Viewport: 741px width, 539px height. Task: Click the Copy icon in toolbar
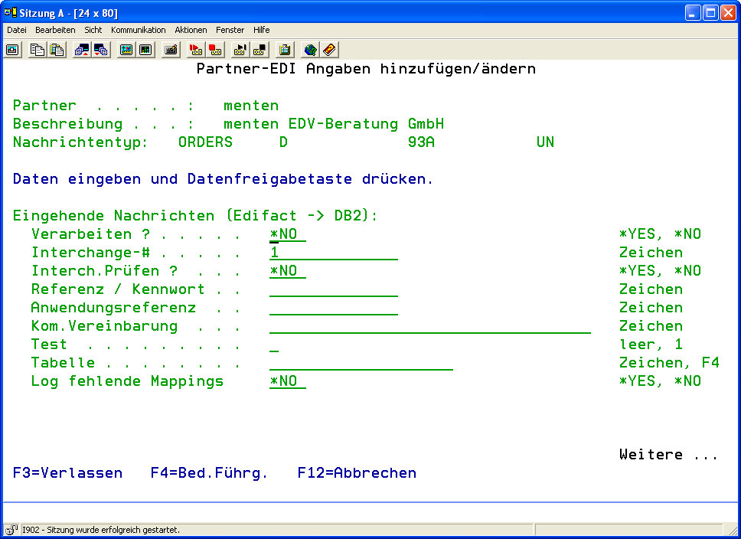[x=38, y=50]
